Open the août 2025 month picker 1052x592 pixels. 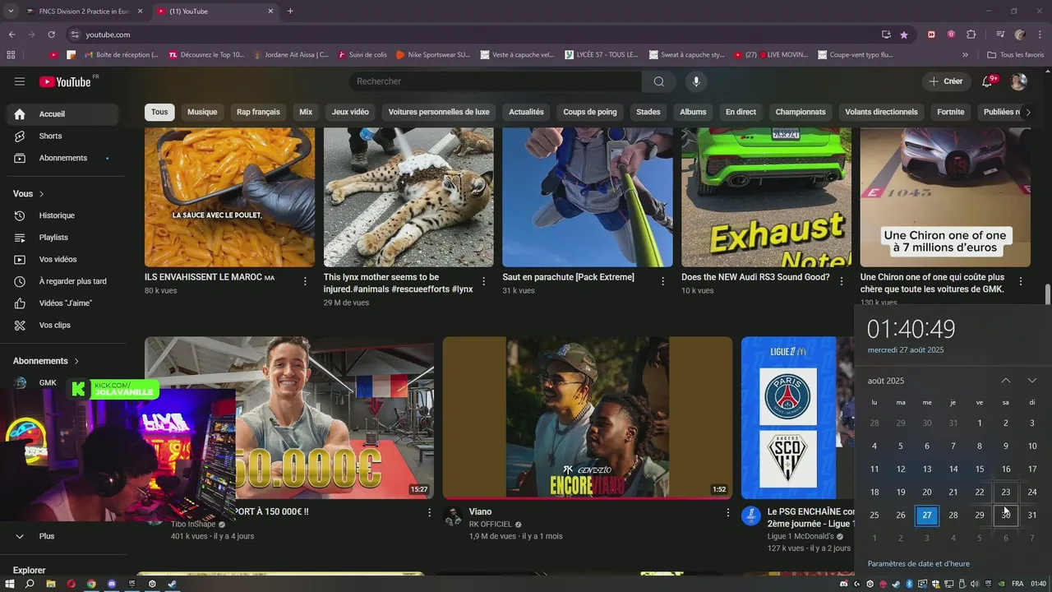tap(886, 381)
